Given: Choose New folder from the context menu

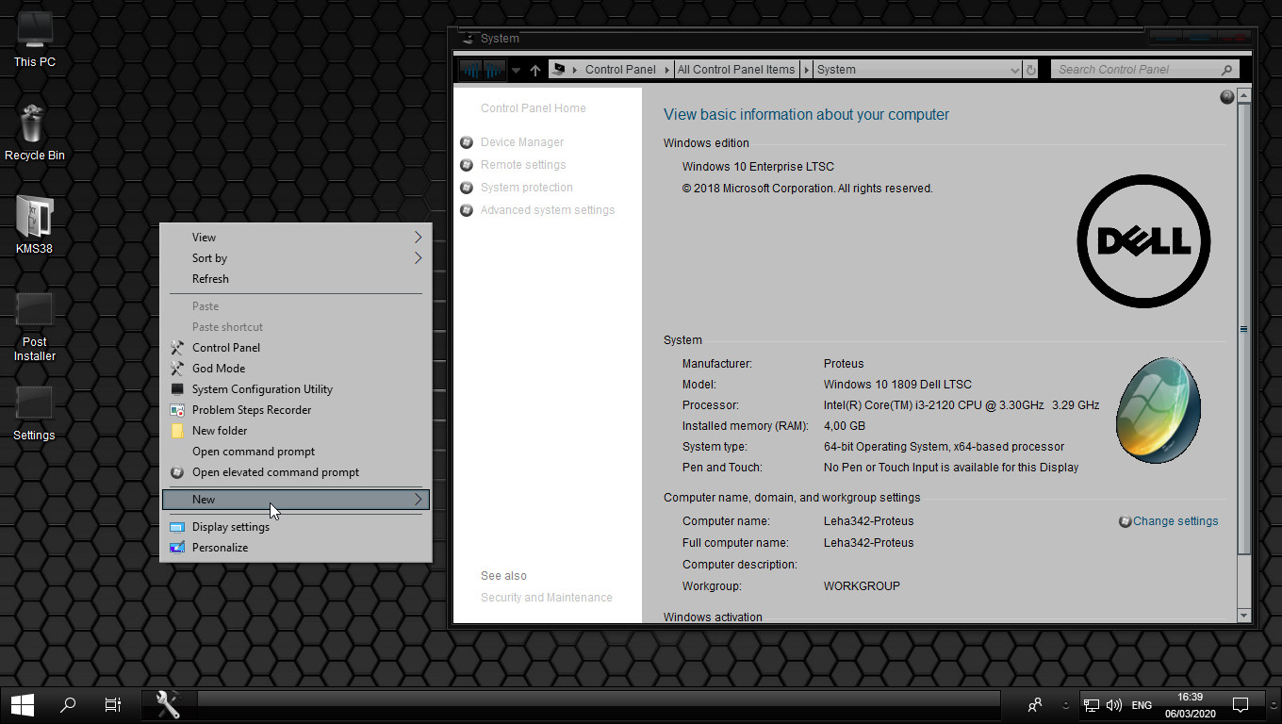Looking at the screenshot, I should pos(296,431).
